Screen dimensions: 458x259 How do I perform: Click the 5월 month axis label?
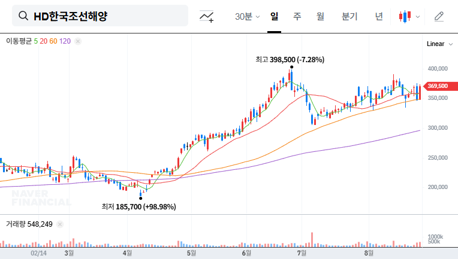[x=191, y=253]
